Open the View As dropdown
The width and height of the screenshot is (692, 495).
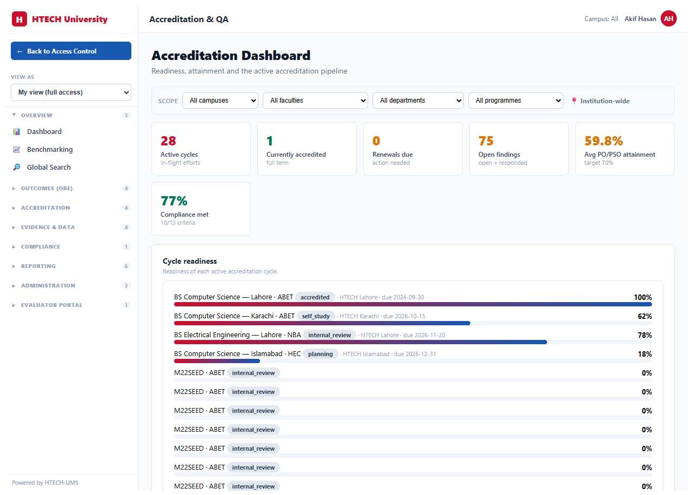71,92
